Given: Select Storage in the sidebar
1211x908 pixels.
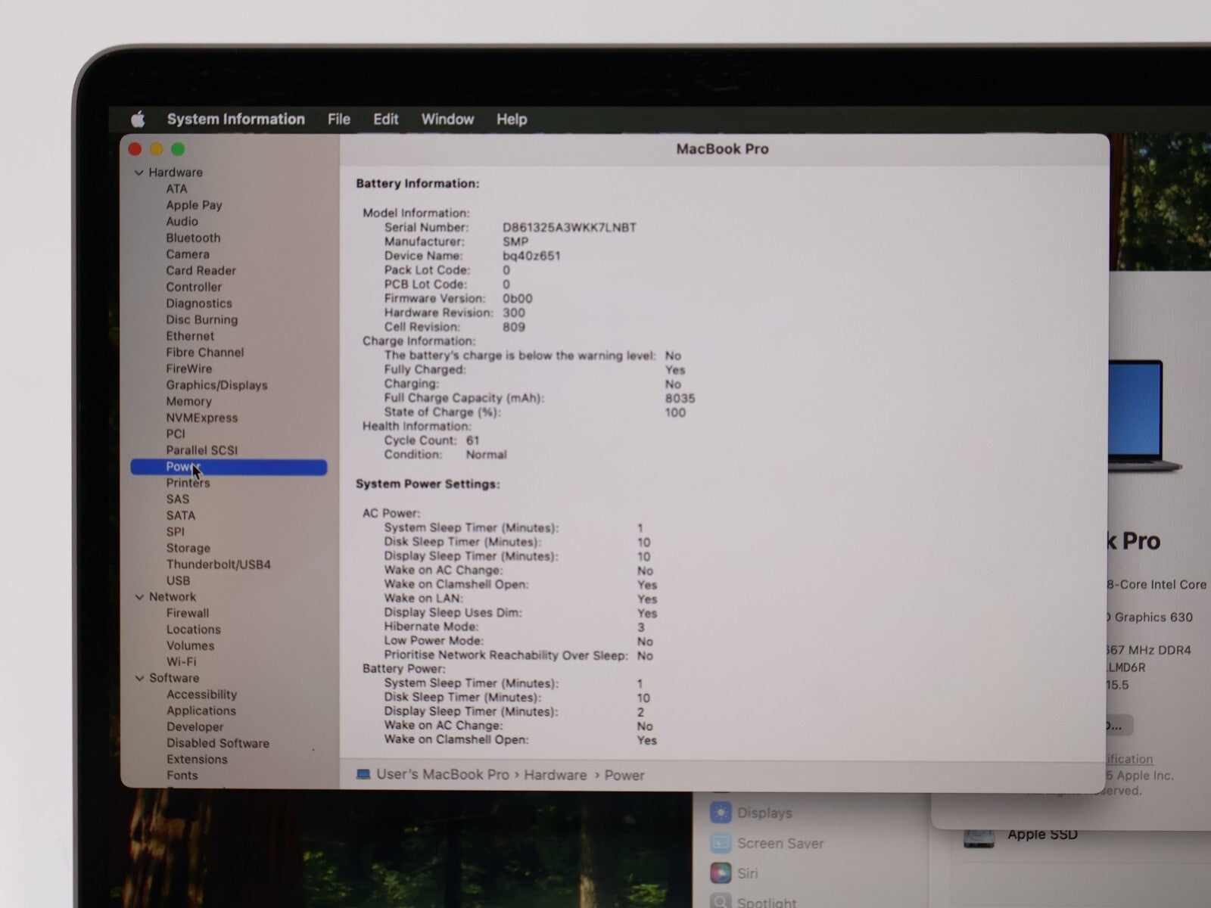Looking at the screenshot, I should (x=188, y=548).
